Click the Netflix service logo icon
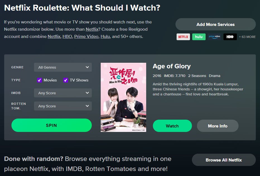The width and height of the screenshot is (260, 176). [183, 37]
